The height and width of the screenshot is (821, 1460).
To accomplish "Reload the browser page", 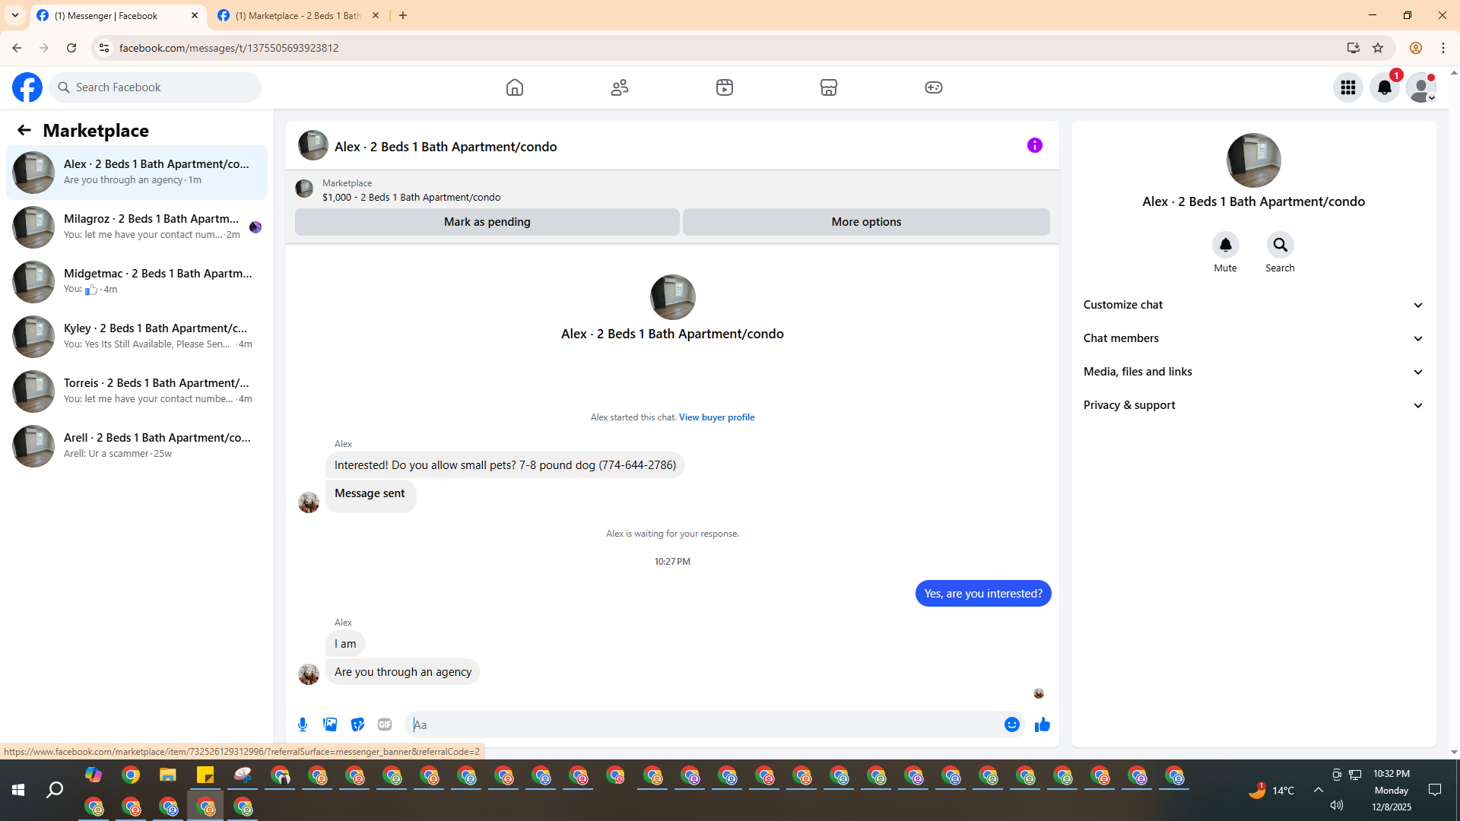I will pyautogui.click(x=71, y=48).
